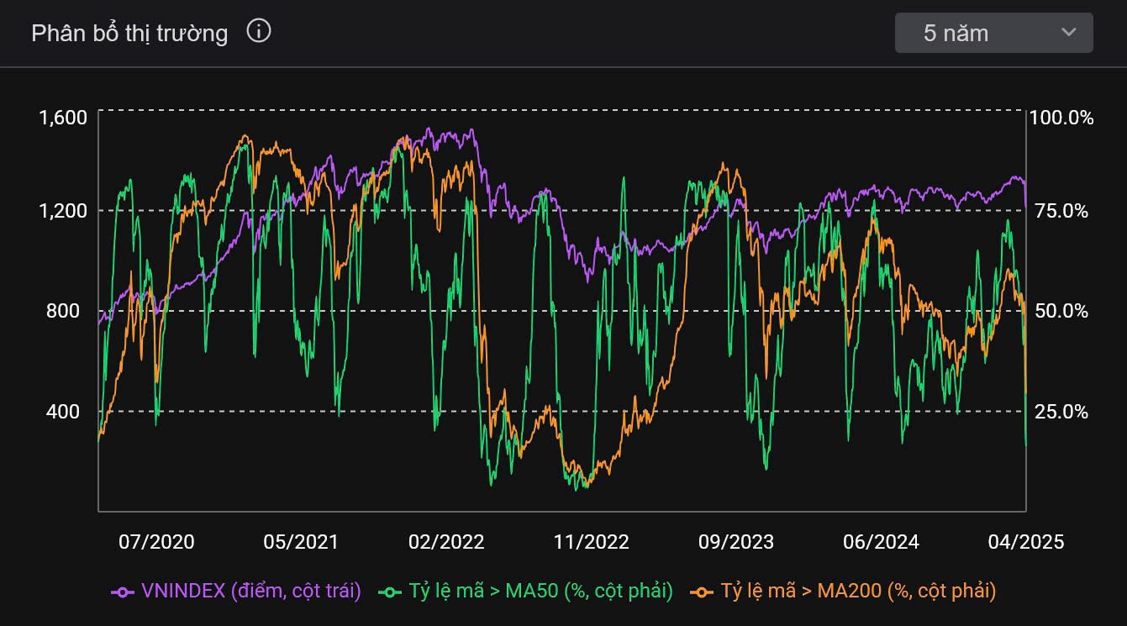The height and width of the screenshot is (626, 1127).
Task: Click the purple VNINDEX legend marker
Action: [x=123, y=592]
